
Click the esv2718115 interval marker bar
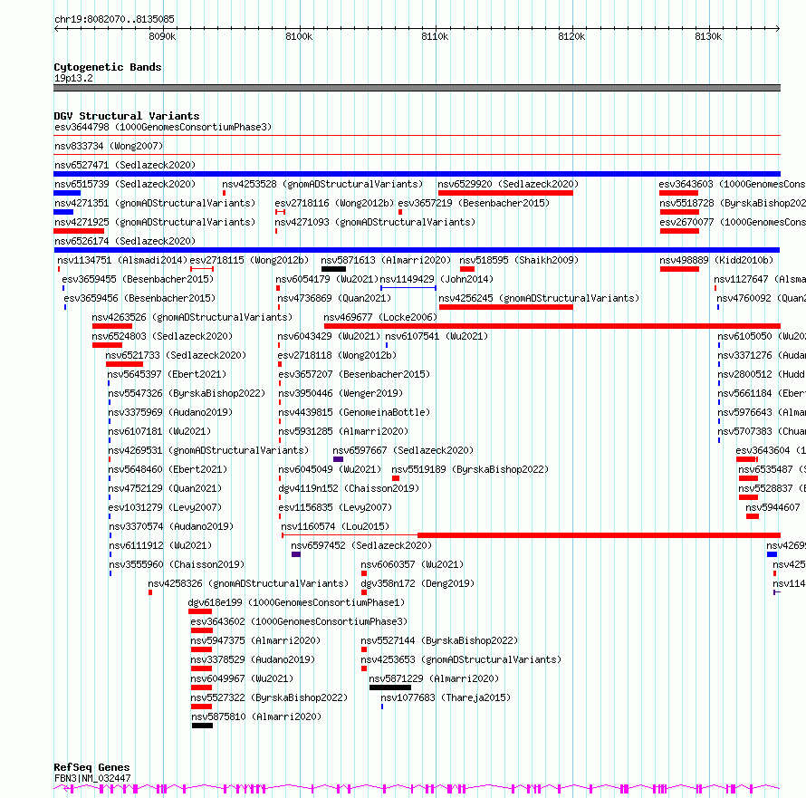(x=202, y=269)
